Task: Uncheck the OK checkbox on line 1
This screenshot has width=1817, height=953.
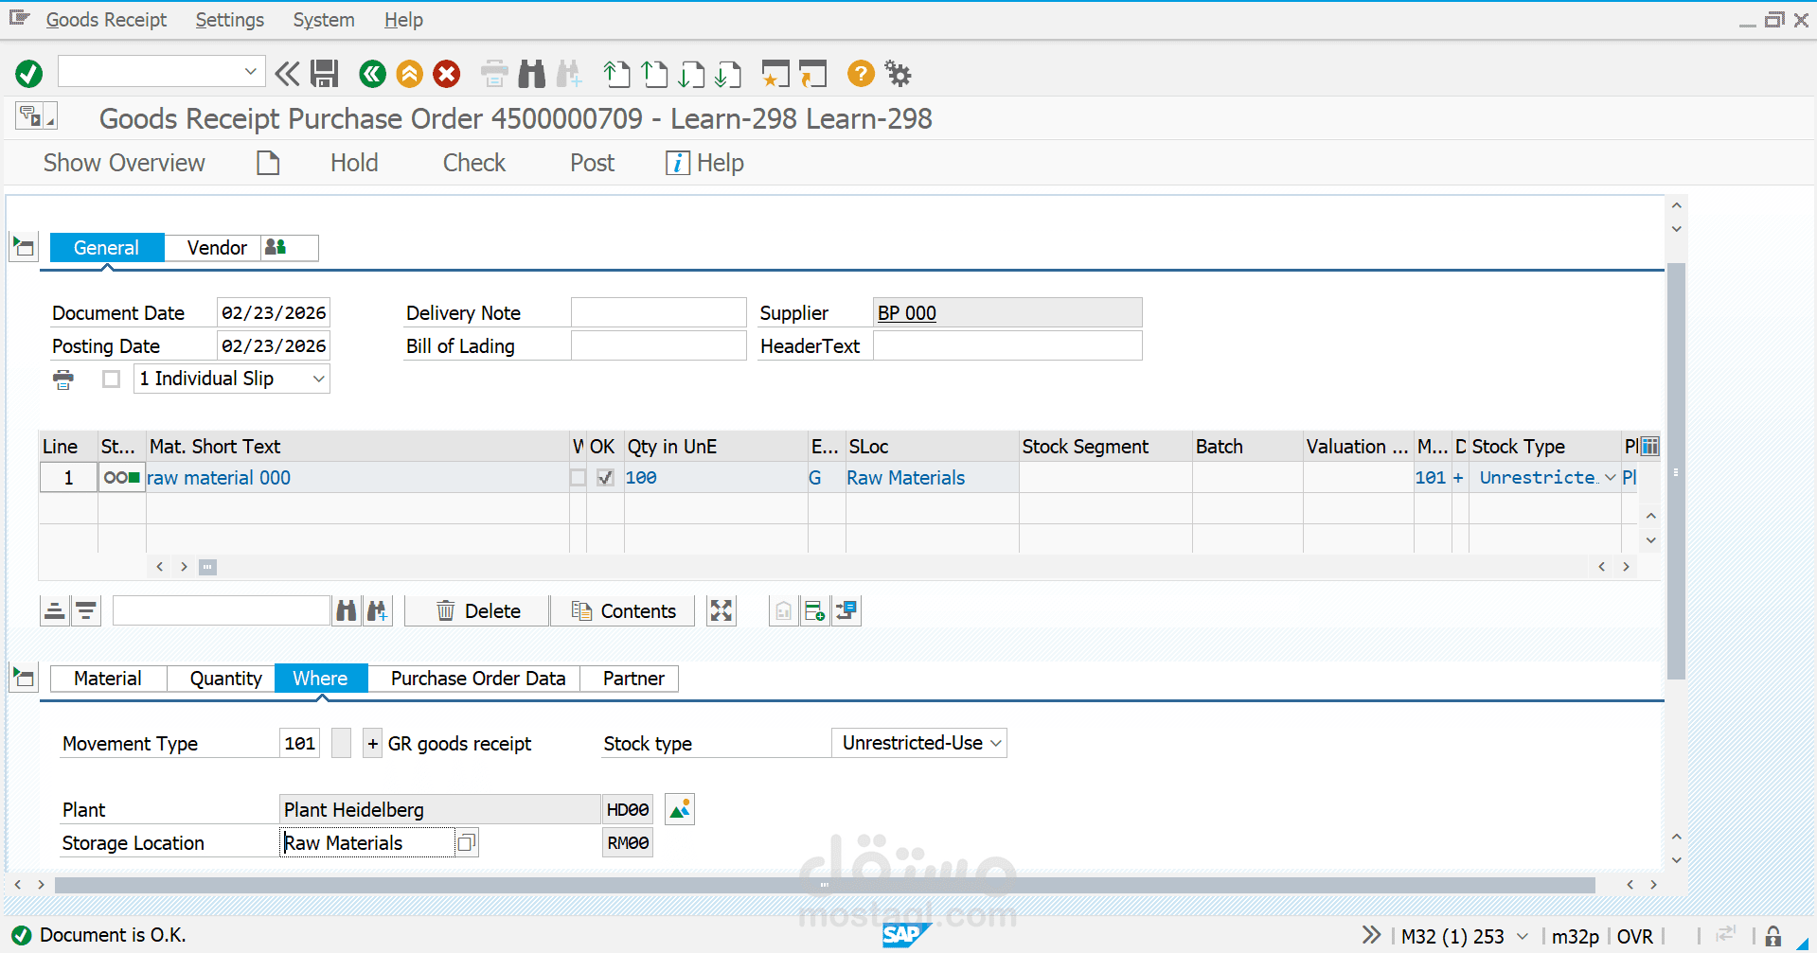Action: tap(605, 477)
